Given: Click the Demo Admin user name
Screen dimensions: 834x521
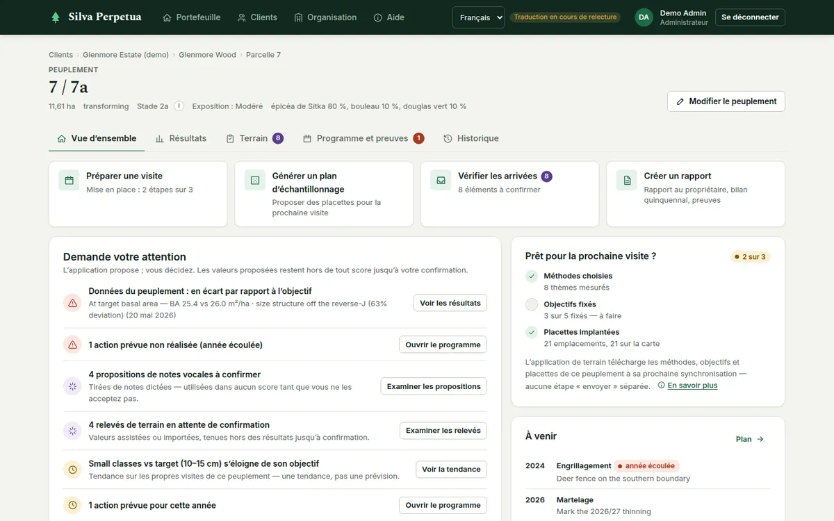Looking at the screenshot, I should 683,13.
